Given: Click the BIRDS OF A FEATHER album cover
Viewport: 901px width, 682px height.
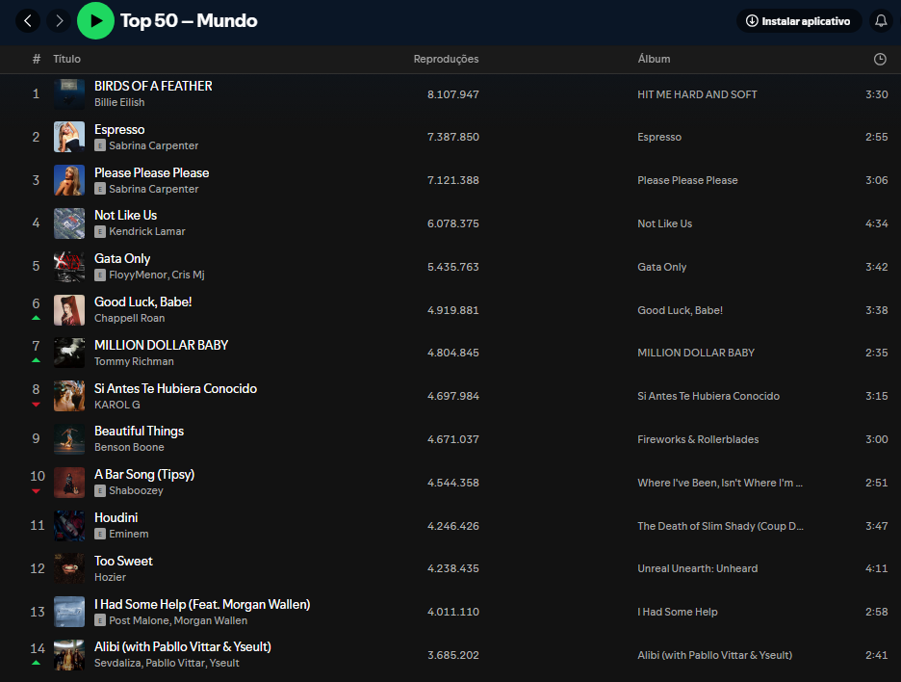Looking at the screenshot, I should tap(69, 94).
